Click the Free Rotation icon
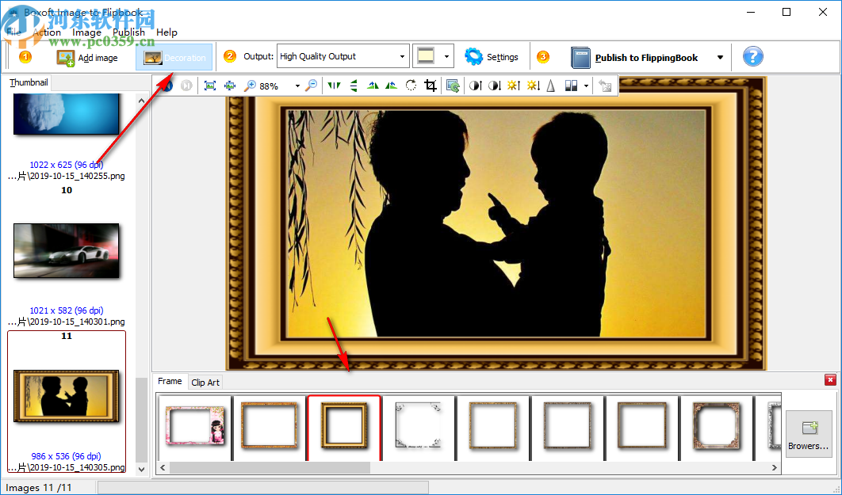 (411, 85)
